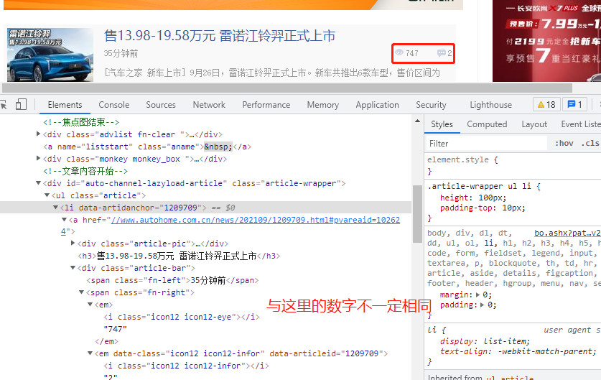
Task: Open the autohome.com.cn news href link
Action: click(256, 220)
